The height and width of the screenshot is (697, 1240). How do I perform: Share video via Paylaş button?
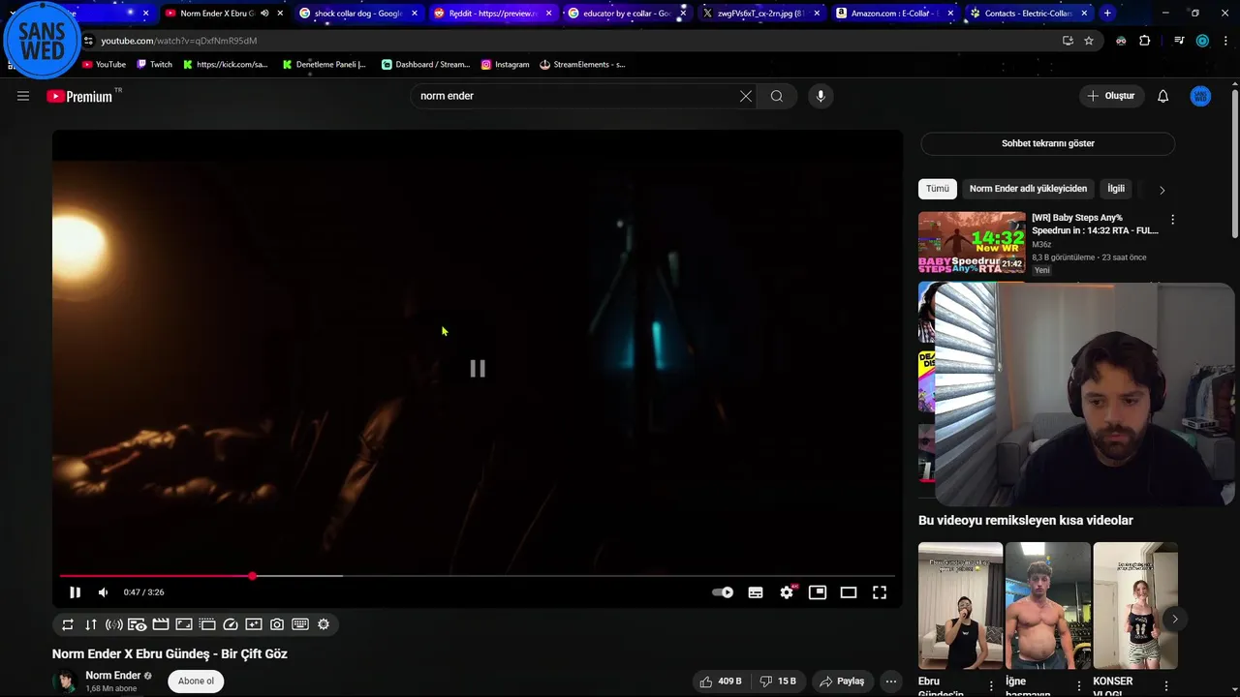pyautogui.click(x=842, y=682)
